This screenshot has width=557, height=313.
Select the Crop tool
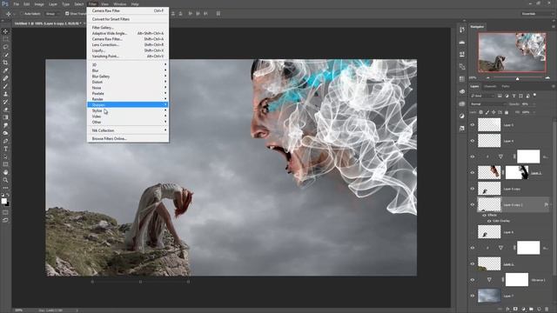tap(5, 63)
